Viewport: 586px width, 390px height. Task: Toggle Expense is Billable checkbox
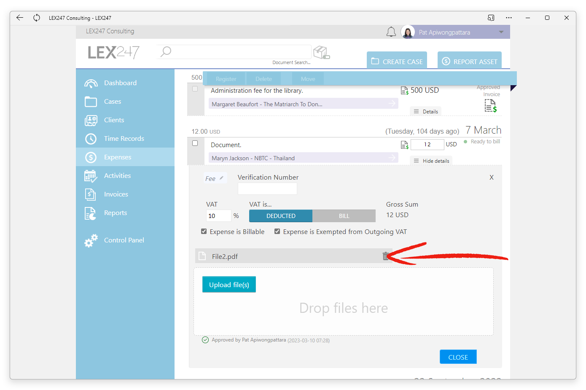(x=204, y=231)
